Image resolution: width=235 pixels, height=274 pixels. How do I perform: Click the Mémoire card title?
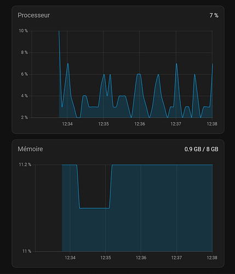pos(30,149)
